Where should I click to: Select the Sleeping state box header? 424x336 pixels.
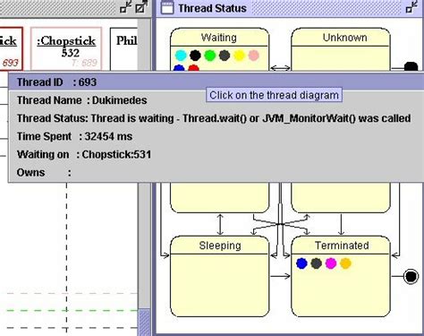point(219,246)
